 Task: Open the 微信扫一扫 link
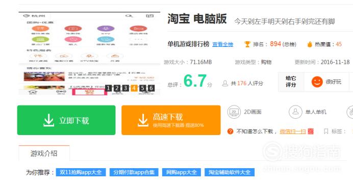click(x=293, y=131)
